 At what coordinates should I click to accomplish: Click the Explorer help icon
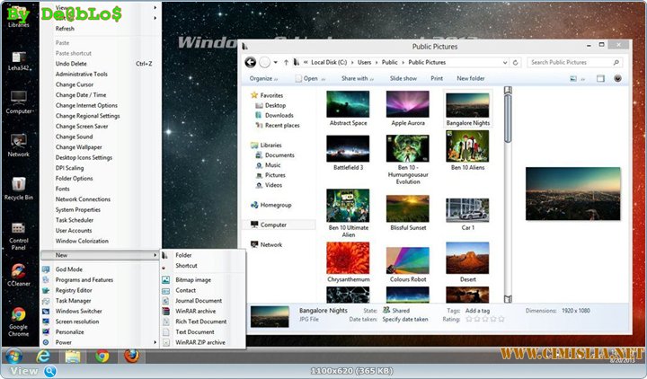(x=616, y=78)
